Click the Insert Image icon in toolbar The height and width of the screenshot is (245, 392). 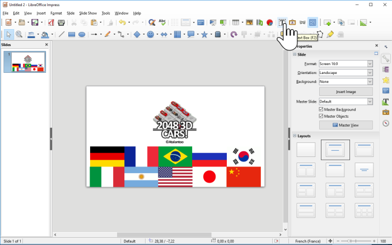(x=249, y=22)
